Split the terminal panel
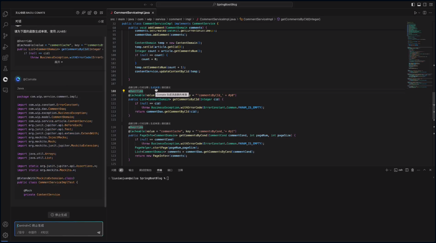The height and width of the screenshot is (243, 436). 407,170
